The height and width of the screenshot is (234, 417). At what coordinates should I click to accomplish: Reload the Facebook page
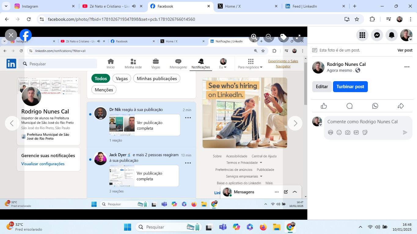[29, 19]
